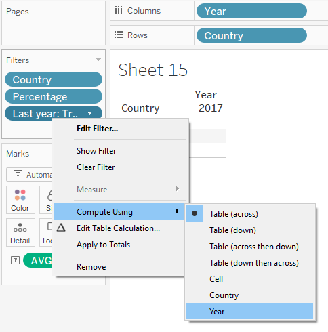Open the Filters shelf dropdown arrow
Viewport: 328px width, 332px height.
click(98, 60)
